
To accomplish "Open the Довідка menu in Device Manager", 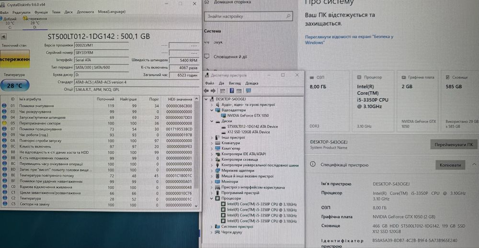I will [251, 83].
